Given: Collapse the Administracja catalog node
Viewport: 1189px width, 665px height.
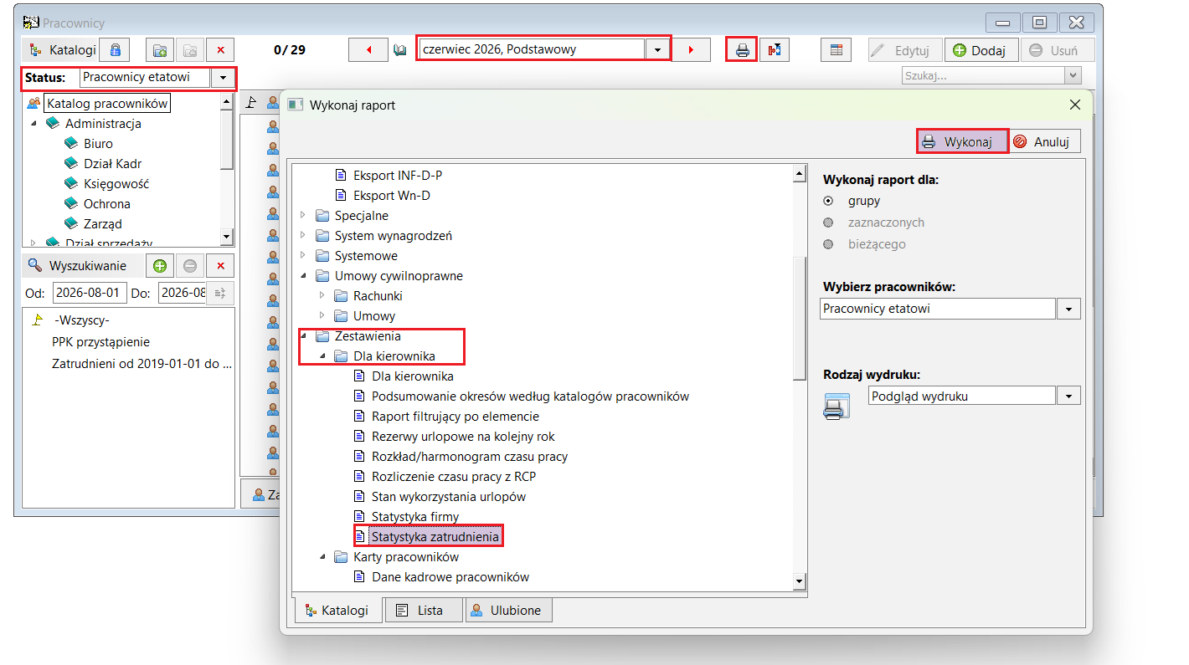Looking at the screenshot, I should [33, 124].
